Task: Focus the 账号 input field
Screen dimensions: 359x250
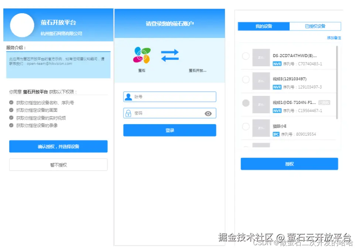Action: click(x=170, y=97)
